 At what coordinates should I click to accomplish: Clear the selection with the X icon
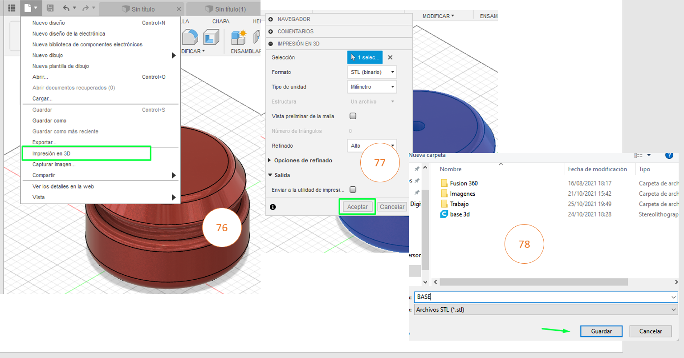pyautogui.click(x=390, y=57)
